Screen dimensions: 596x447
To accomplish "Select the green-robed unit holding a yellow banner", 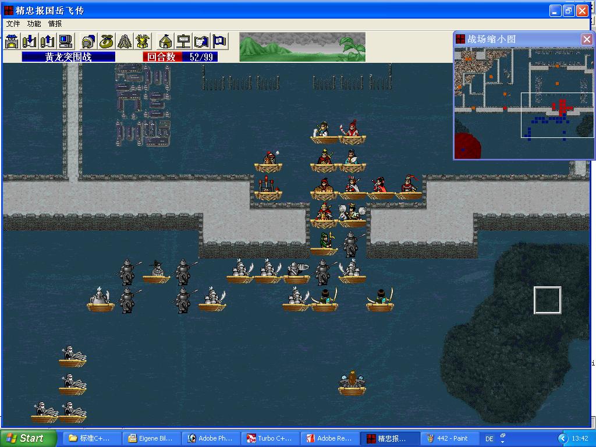I will pos(325,243).
